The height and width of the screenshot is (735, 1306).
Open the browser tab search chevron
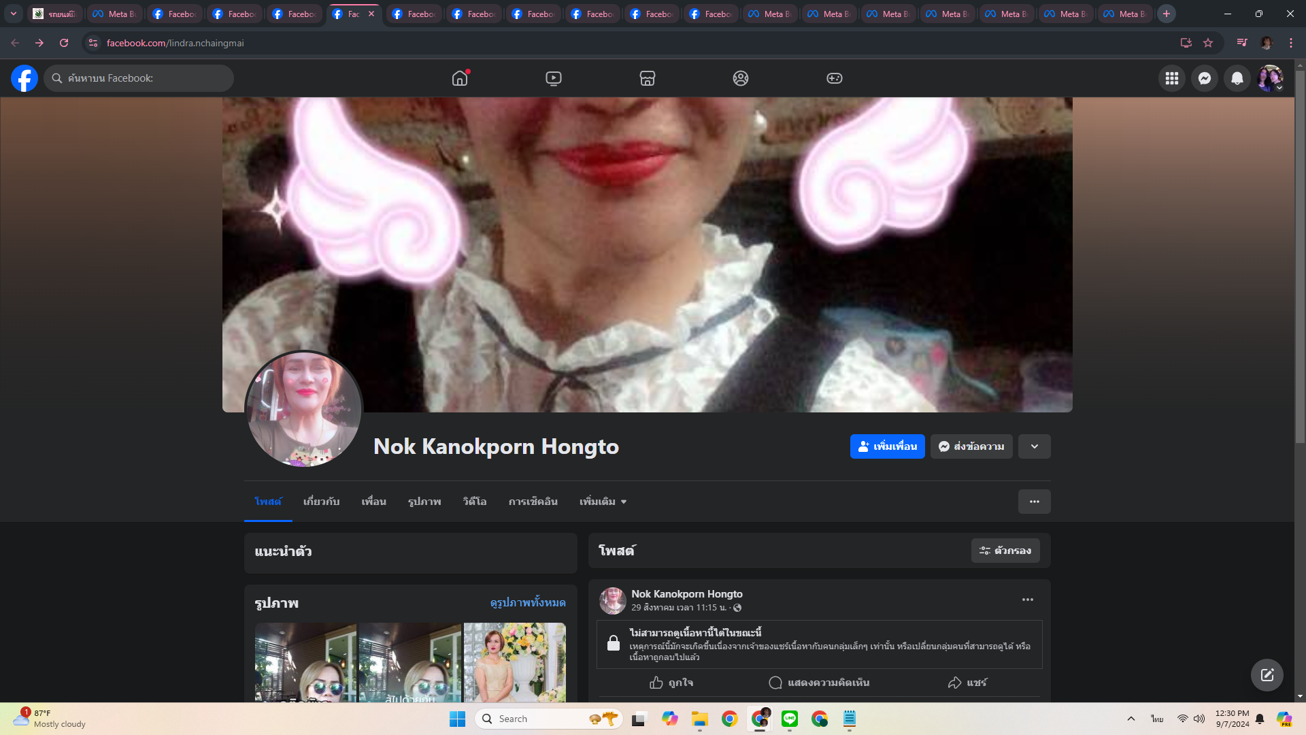coord(13,14)
